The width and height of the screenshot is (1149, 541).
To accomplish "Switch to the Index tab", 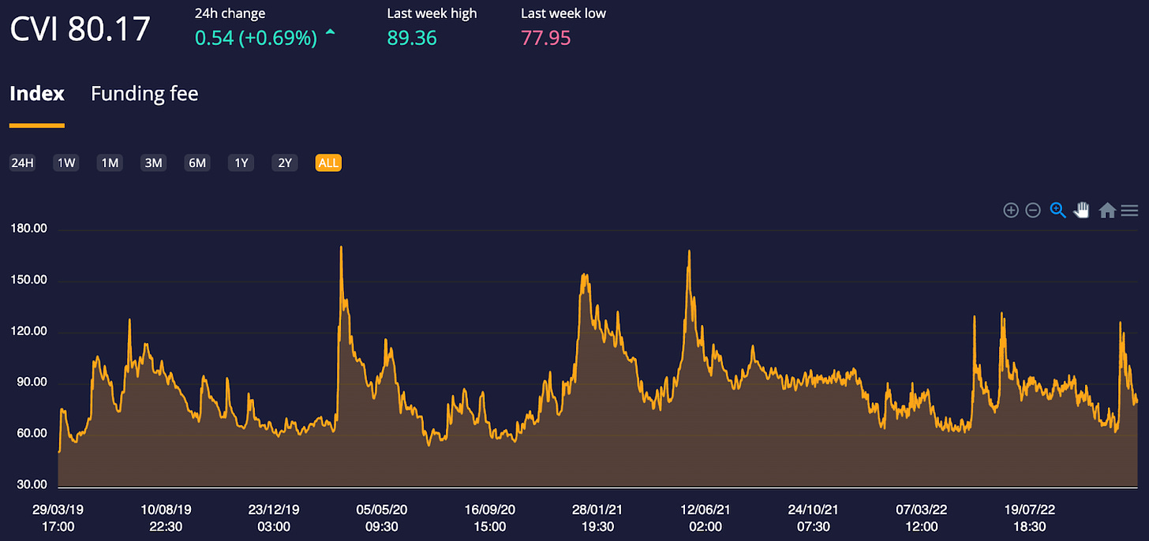I will (x=37, y=94).
